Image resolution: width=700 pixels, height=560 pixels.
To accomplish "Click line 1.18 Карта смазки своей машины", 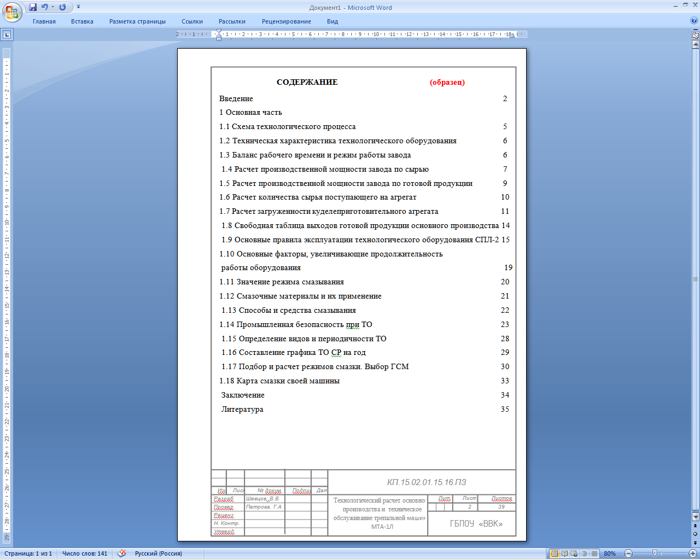I will (279, 381).
